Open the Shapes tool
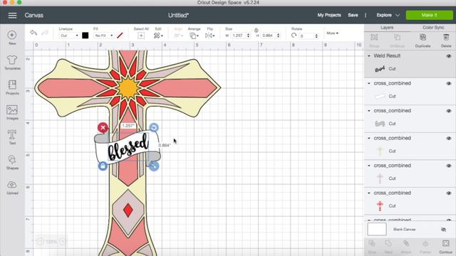The image size is (456, 256). [12, 159]
